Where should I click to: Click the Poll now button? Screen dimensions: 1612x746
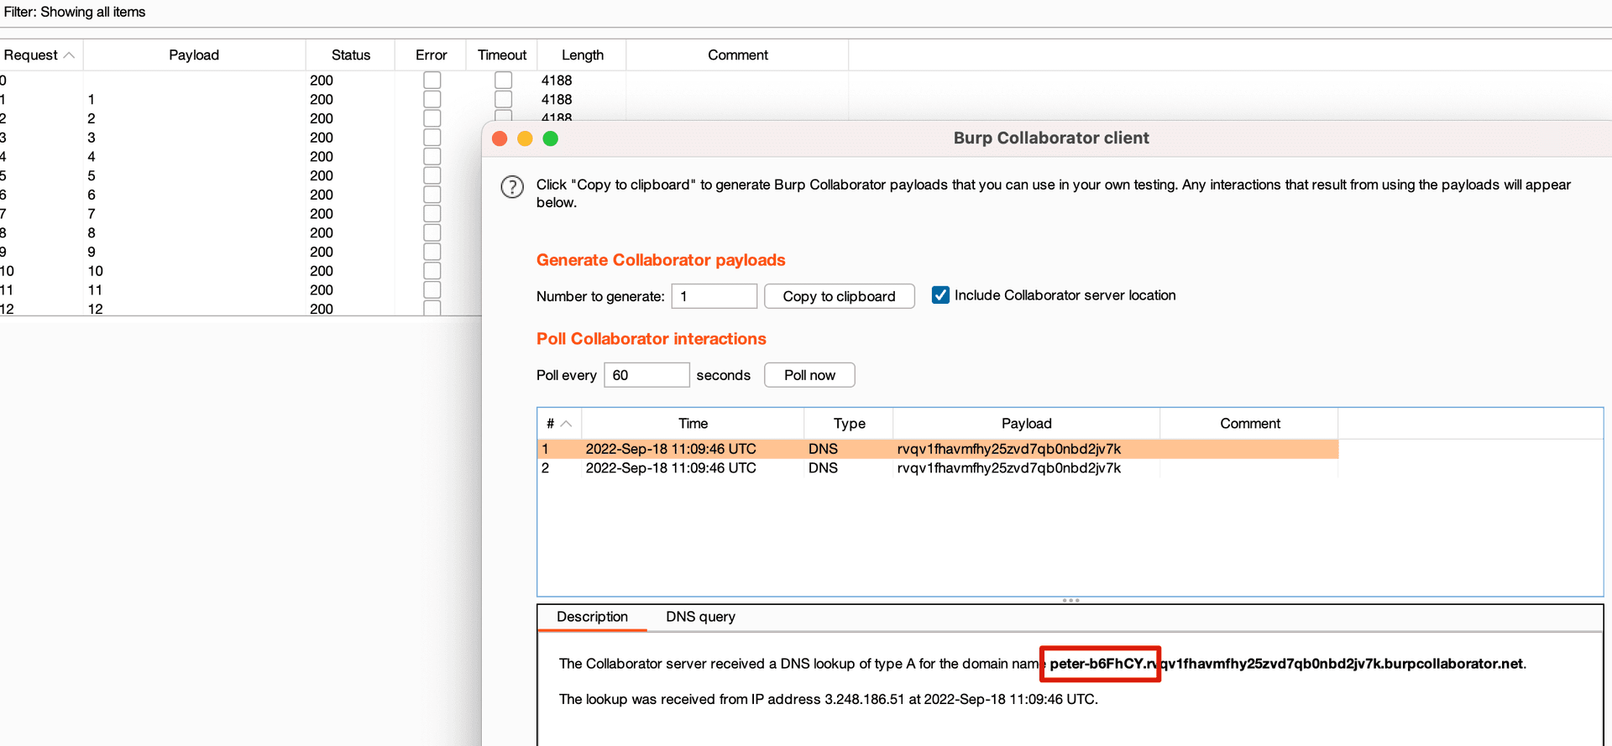[809, 375]
